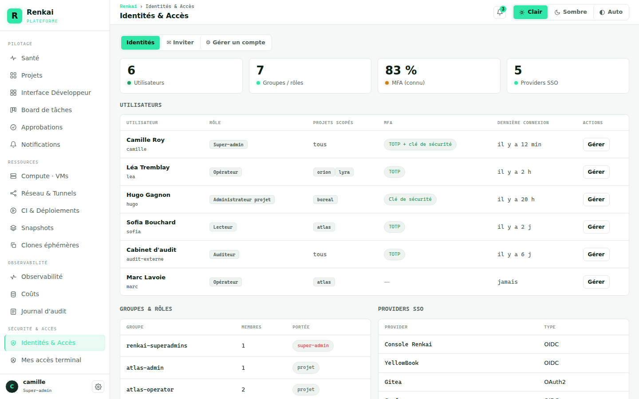The height and width of the screenshot is (399, 639).
Task: Click the CI & Déploiements play icon
Action: (13, 211)
